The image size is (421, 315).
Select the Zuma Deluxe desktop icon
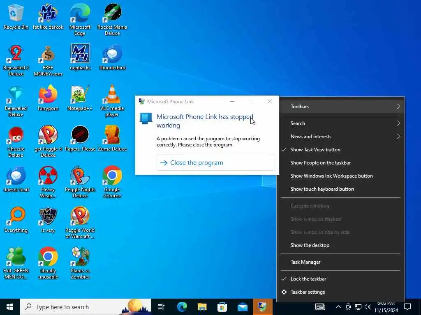coord(112,138)
